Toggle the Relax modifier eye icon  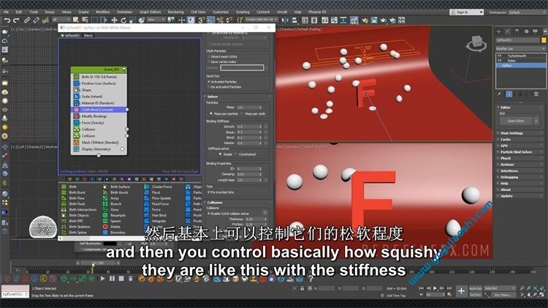[500, 61]
